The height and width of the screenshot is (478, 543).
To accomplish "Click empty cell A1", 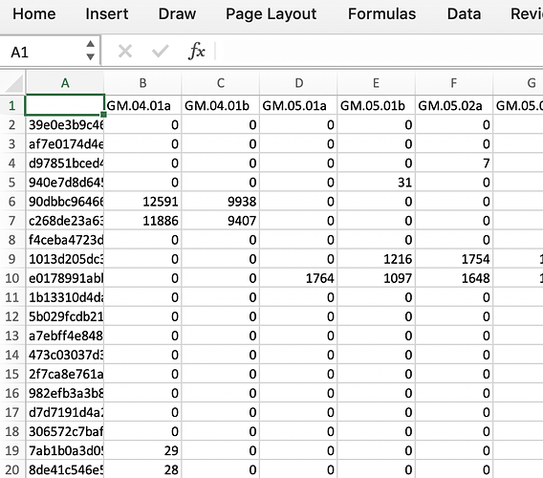I will 65,105.
